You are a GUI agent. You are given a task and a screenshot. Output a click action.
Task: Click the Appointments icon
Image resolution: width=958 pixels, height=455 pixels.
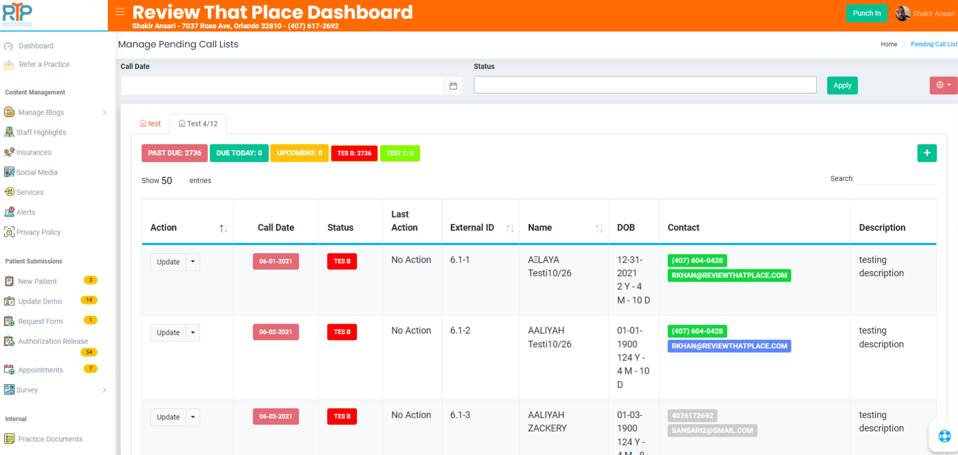(9, 370)
